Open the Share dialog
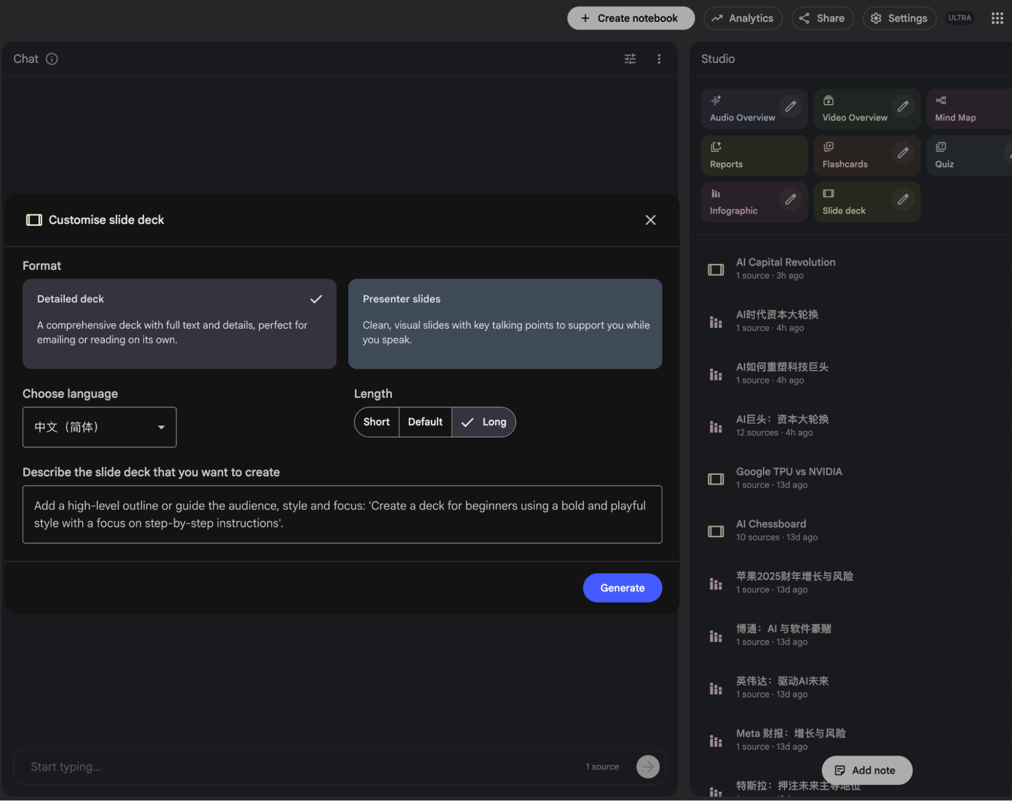 [x=822, y=18]
